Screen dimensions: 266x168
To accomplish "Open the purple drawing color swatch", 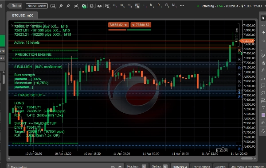I will click(263, 115).
